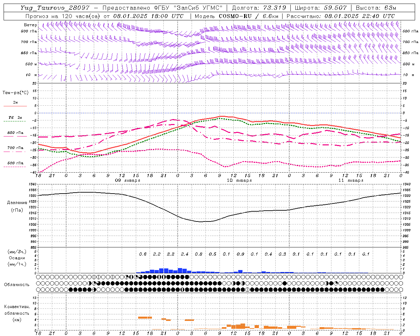
Task: Click the 0.3 precipitation value
Action: [282, 254]
